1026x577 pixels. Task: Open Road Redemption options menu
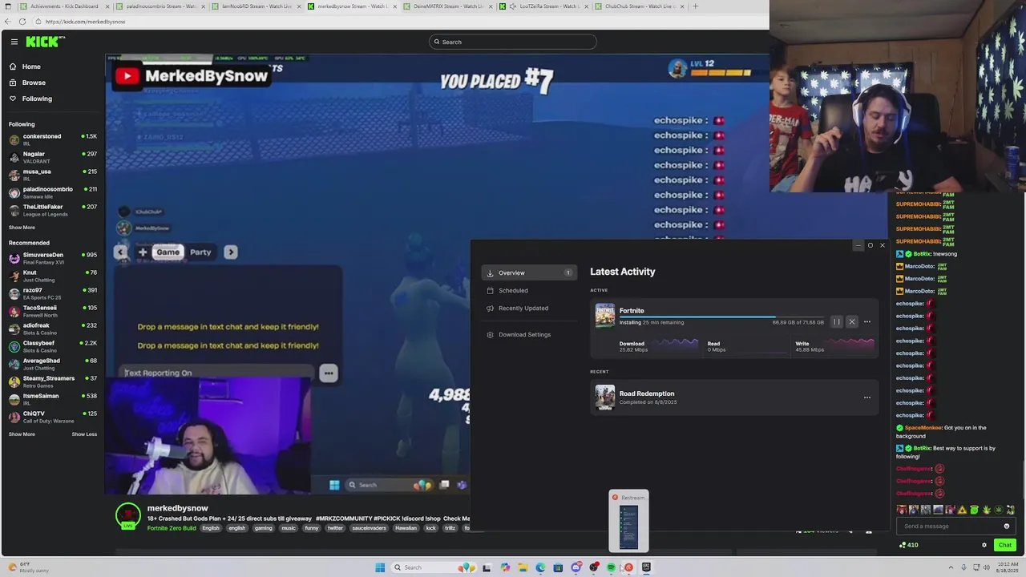point(866,397)
